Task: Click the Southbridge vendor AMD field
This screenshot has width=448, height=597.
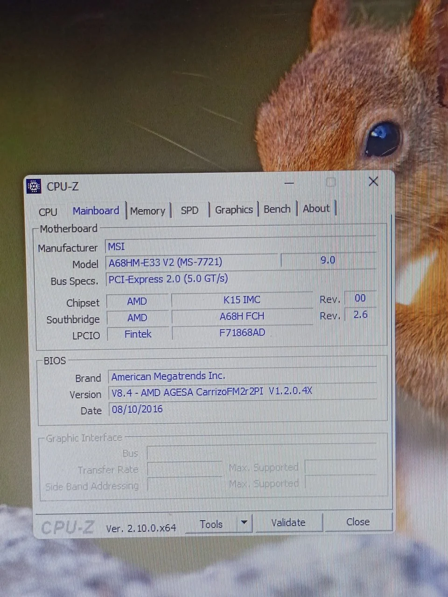Action: tap(137, 318)
